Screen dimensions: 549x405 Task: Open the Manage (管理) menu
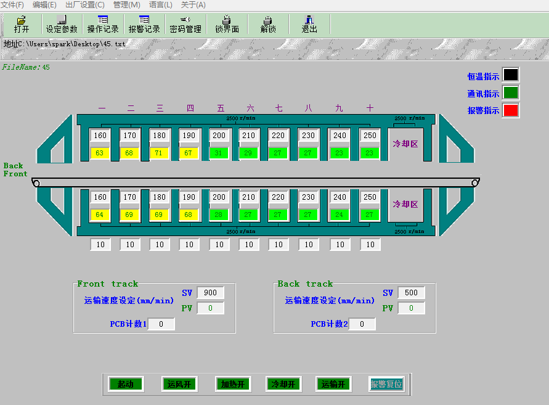(x=126, y=5)
